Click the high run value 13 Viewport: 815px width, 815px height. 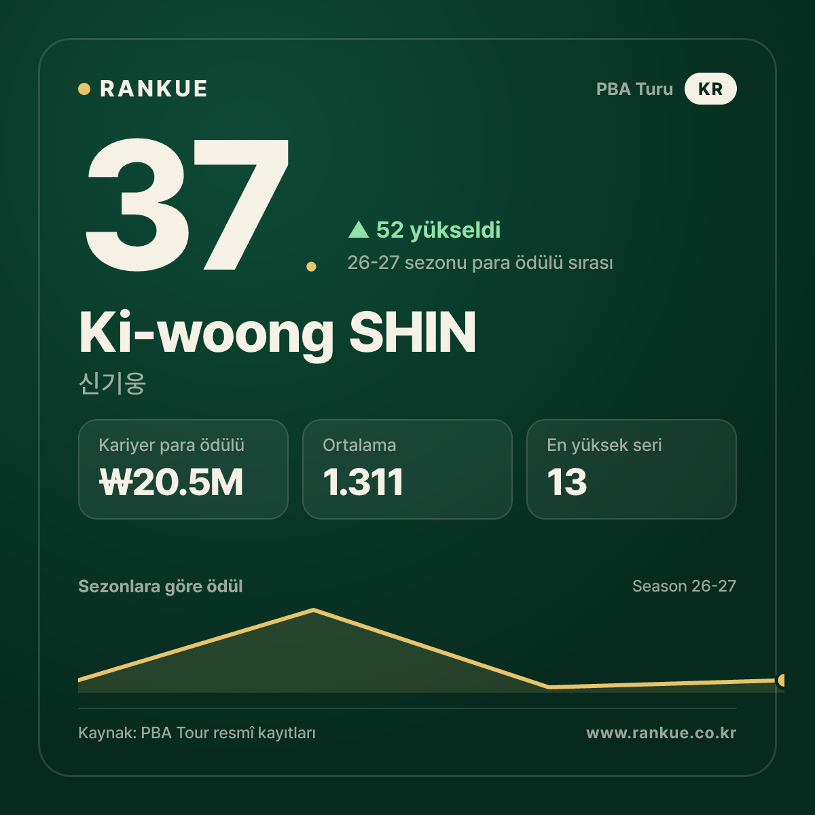(x=567, y=482)
